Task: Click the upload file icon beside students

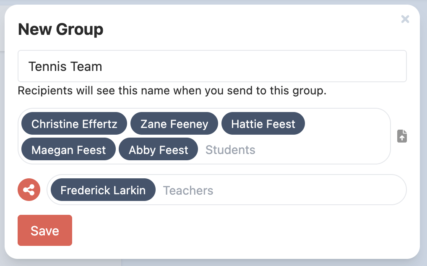Action: tap(402, 136)
